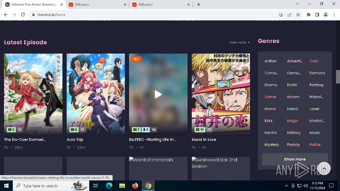Close the second AliExpress tab
The height and width of the screenshot is (191, 340).
(x=189, y=5)
